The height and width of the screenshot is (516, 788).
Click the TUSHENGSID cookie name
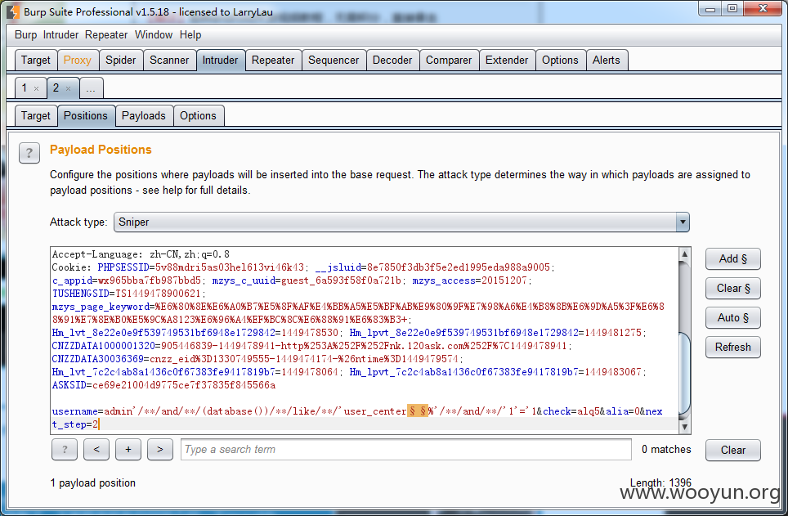[x=81, y=294]
